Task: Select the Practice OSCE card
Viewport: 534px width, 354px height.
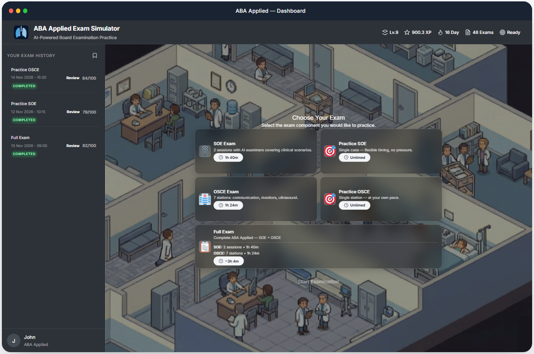Action: pyautogui.click(x=381, y=199)
